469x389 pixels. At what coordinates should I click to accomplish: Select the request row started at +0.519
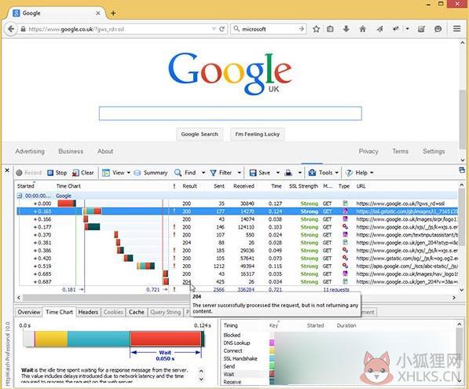coord(237,266)
